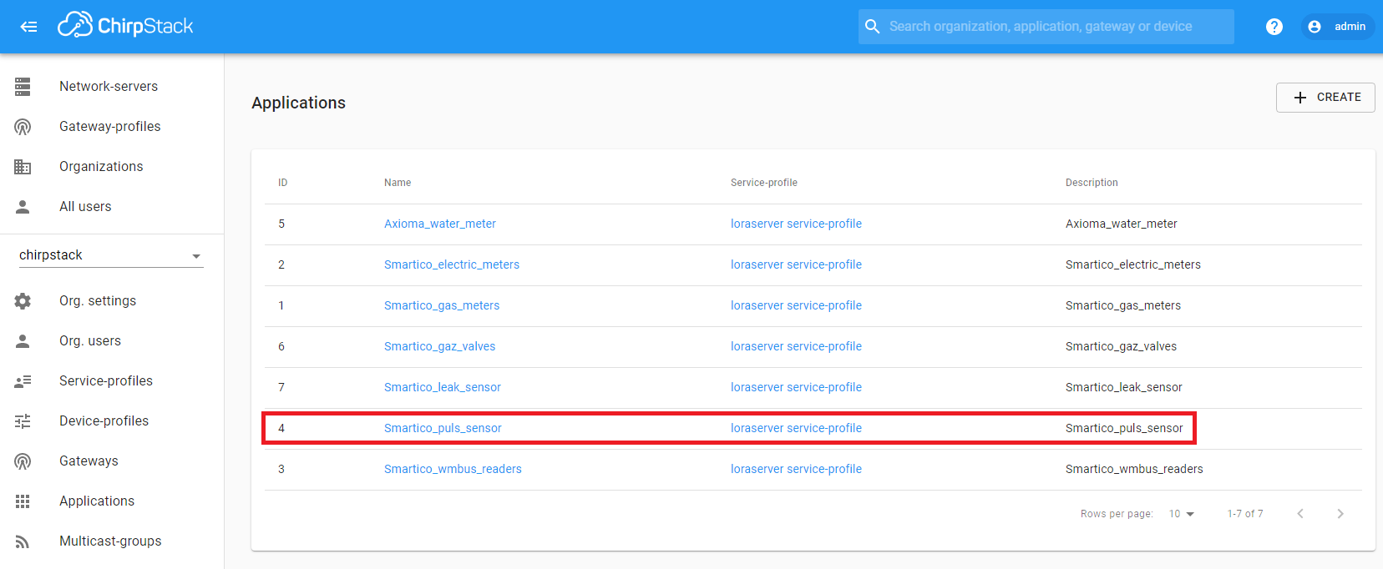1383x569 pixels.
Task: Click the Network-servers icon in sidebar
Action: 23,86
